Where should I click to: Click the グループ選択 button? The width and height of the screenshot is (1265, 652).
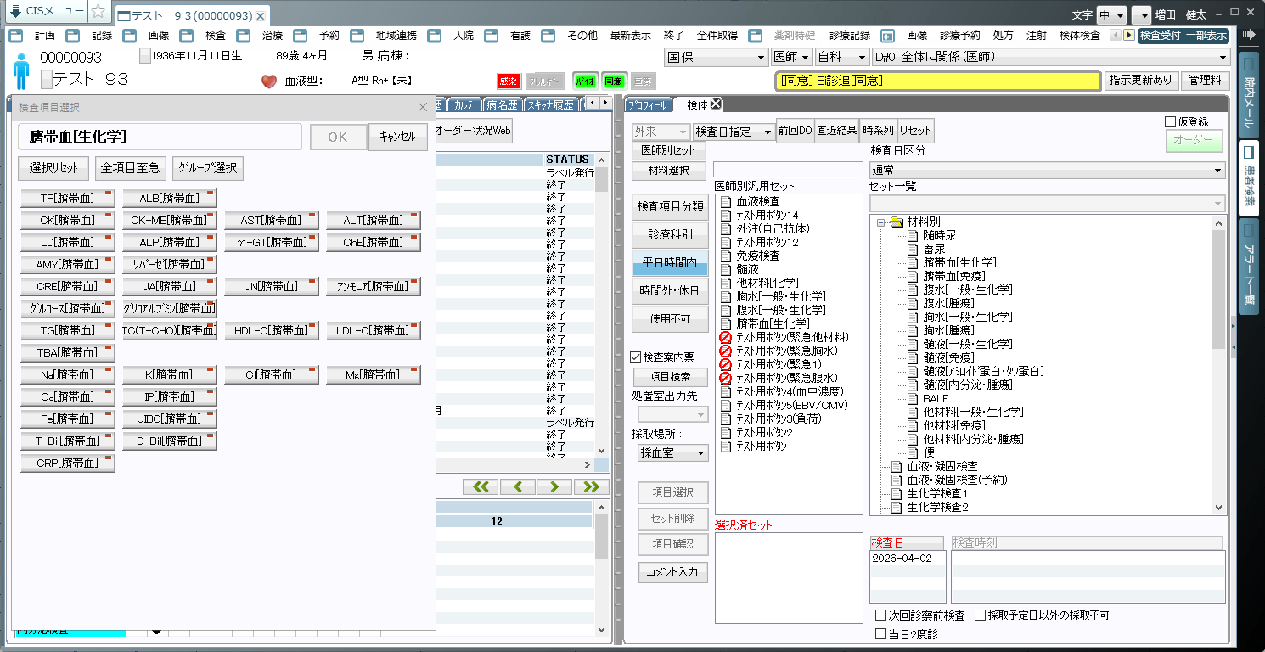[x=208, y=168]
